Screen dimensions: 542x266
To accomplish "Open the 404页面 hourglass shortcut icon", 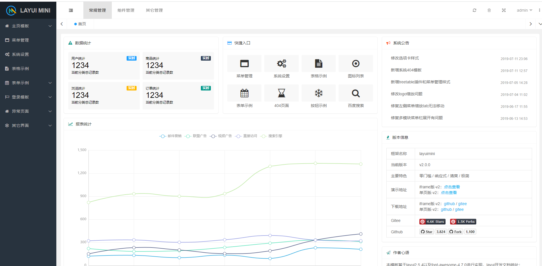I will coord(282,93).
